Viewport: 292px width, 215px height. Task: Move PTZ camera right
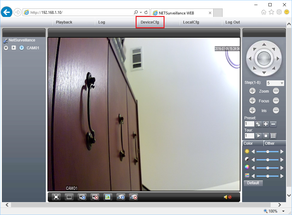coord(278,59)
